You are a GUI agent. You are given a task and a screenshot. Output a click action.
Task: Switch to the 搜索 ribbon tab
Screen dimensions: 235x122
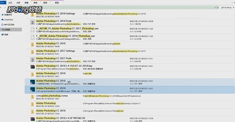35,3
